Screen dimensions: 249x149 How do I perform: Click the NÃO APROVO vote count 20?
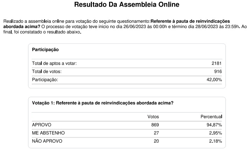[156, 141]
